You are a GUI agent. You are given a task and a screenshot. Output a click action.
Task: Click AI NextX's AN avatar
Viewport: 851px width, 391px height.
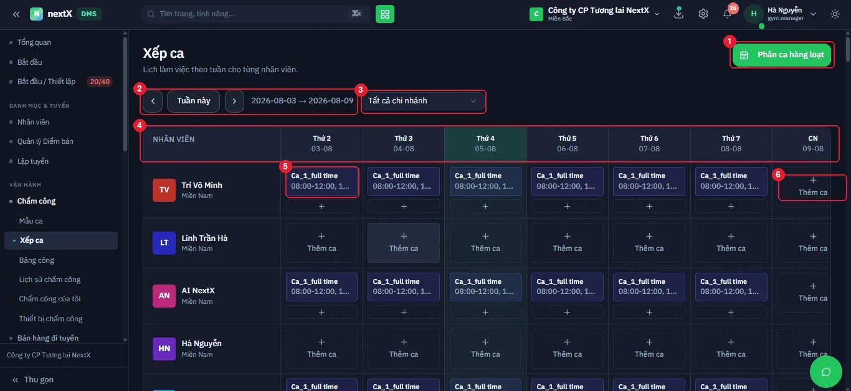click(164, 296)
